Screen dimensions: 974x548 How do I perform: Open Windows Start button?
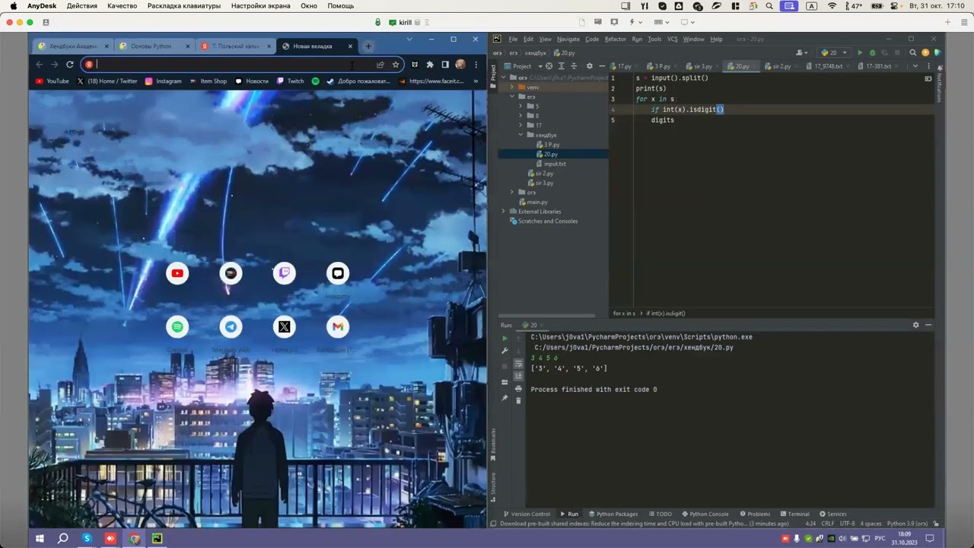(40, 538)
